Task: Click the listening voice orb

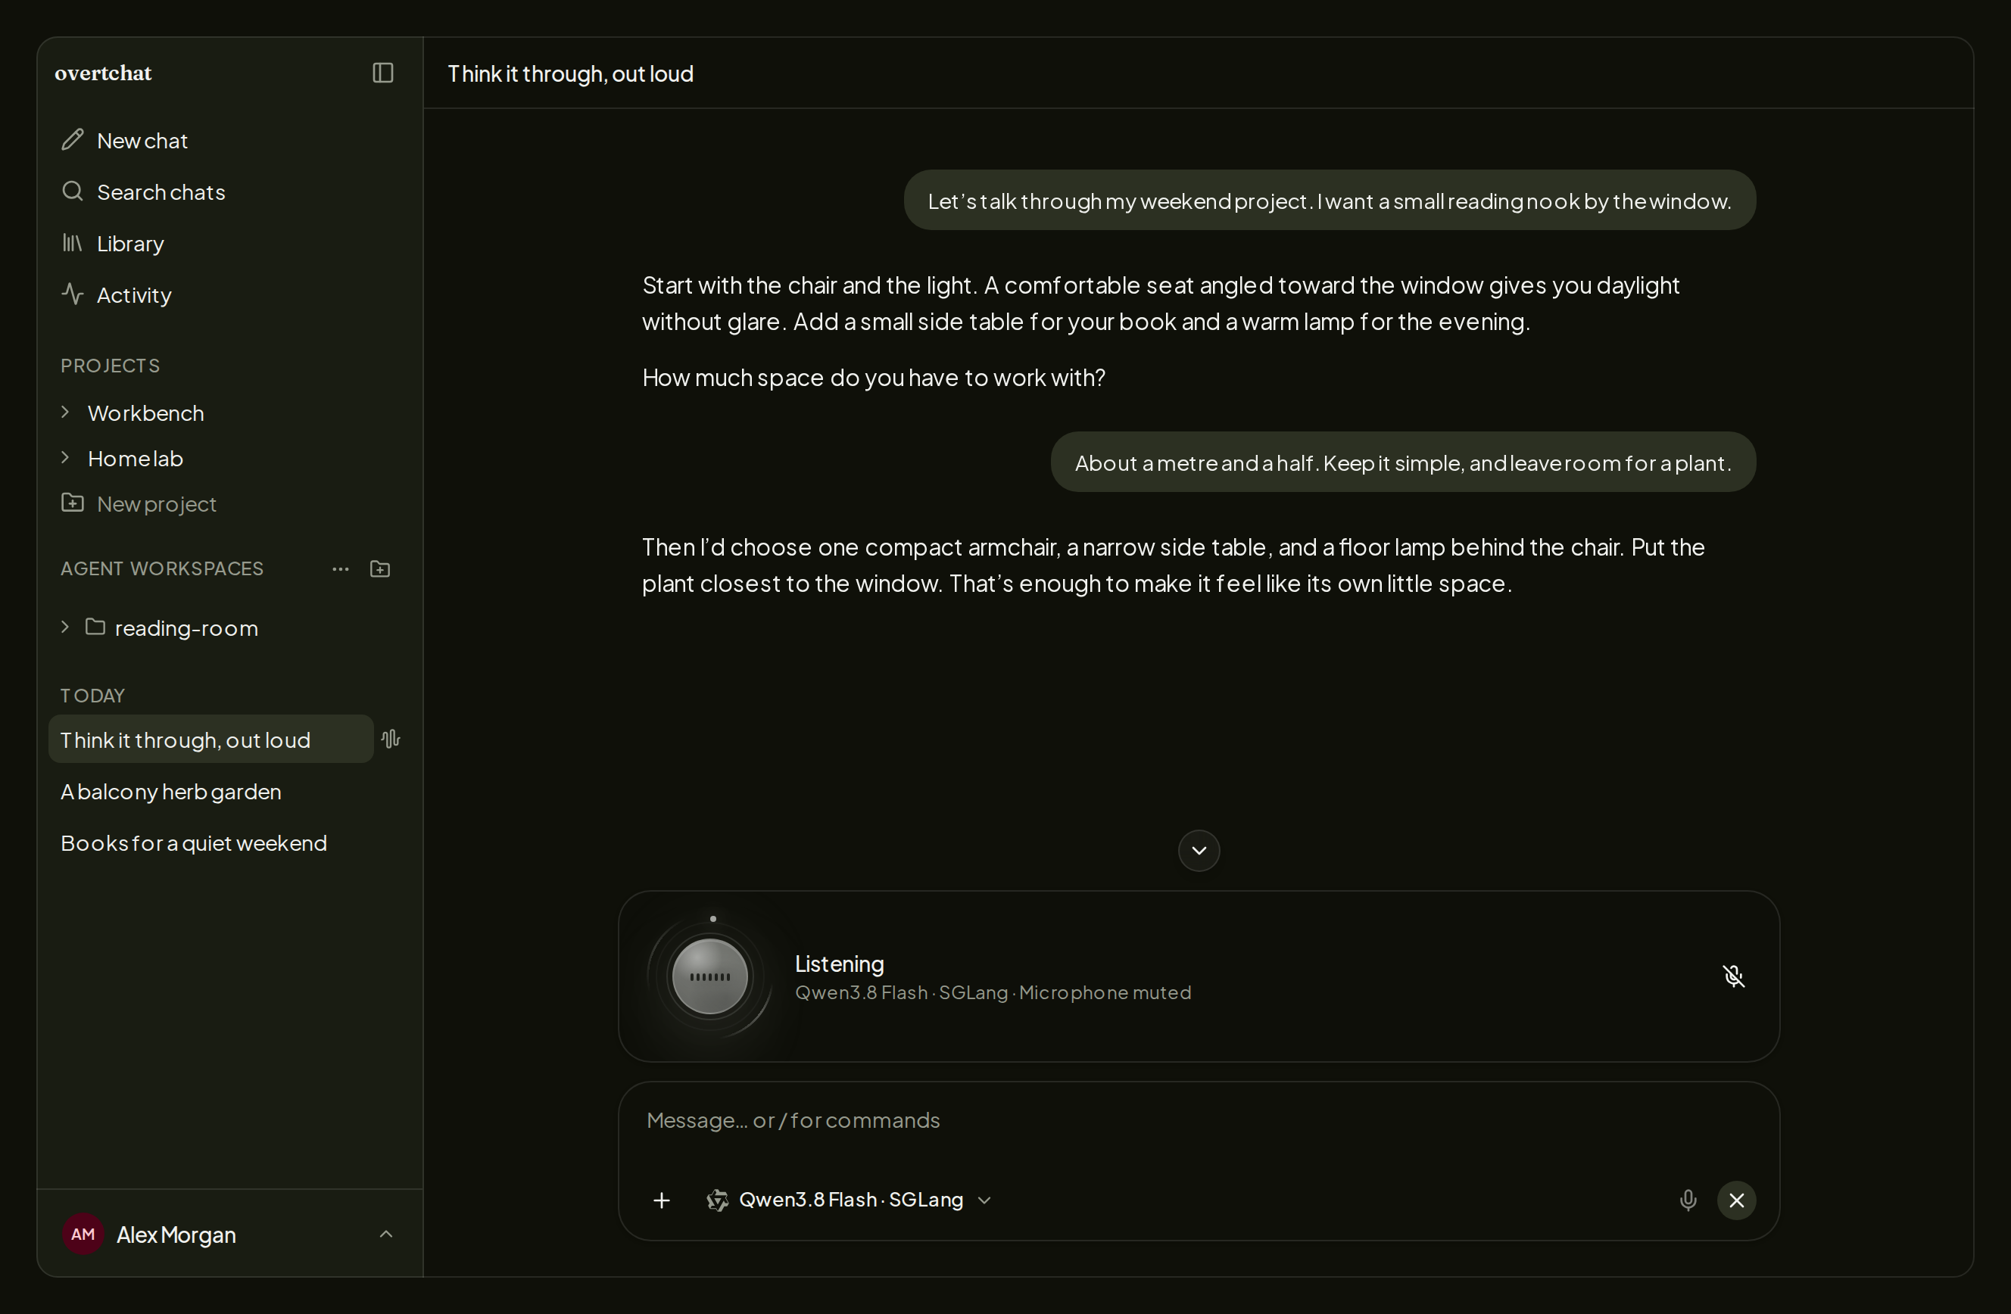Action: click(x=711, y=976)
